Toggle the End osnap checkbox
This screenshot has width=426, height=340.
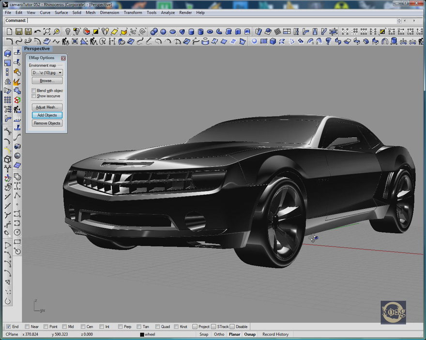pos(8,326)
